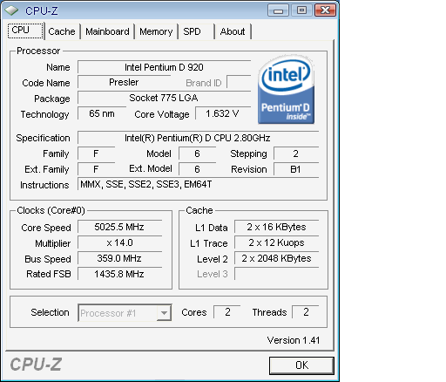Image resolution: width=446 pixels, height=382 pixels.
Task: Click the L1 Data value '2 x 16 KBytes'
Action: point(276,227)
